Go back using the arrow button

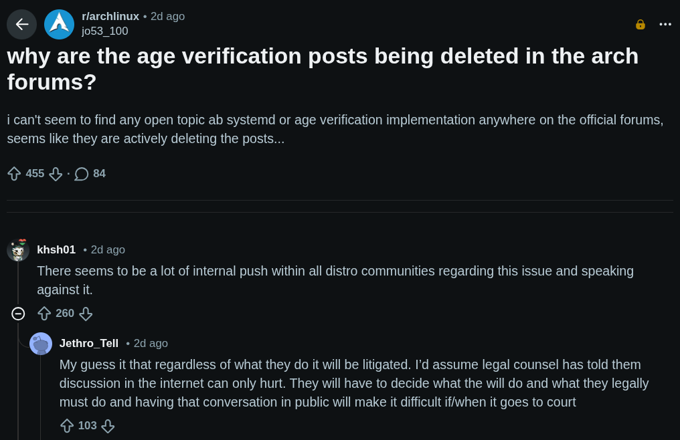(x=21, y=24)
